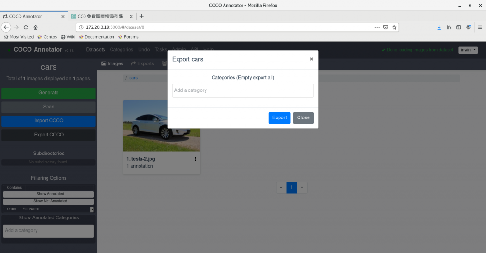Show site information icon in address bar
Image resolution: width=486 pixels, height=253 pixels.
81,27
